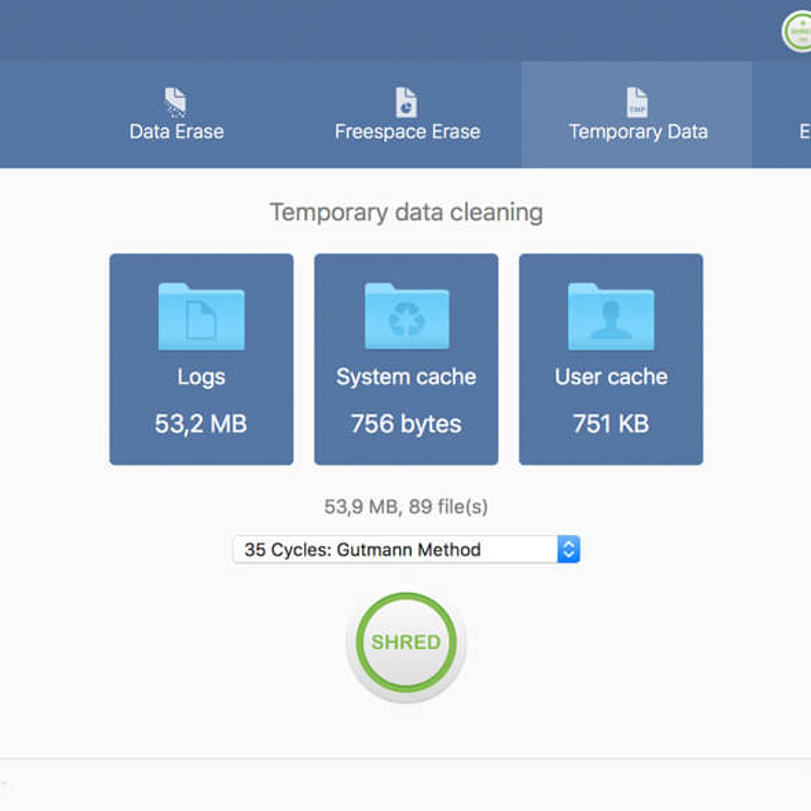Click the TMP file icon
Screen dimensions: 811x811
[x=637, y=102]
